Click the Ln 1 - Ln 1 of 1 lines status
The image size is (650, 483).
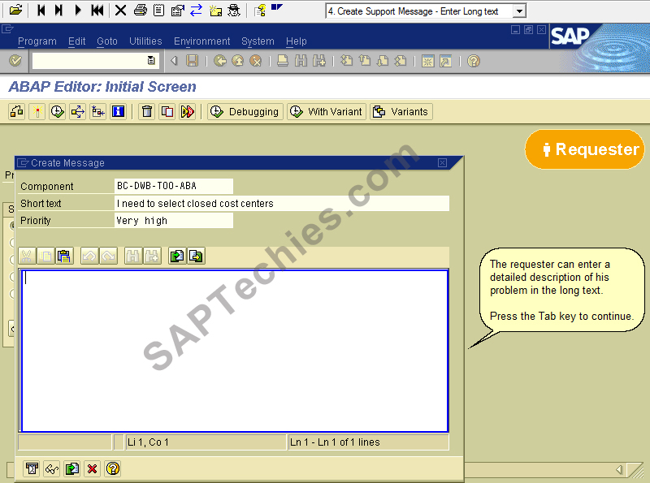pyautogui.click(x=335, y=442)
